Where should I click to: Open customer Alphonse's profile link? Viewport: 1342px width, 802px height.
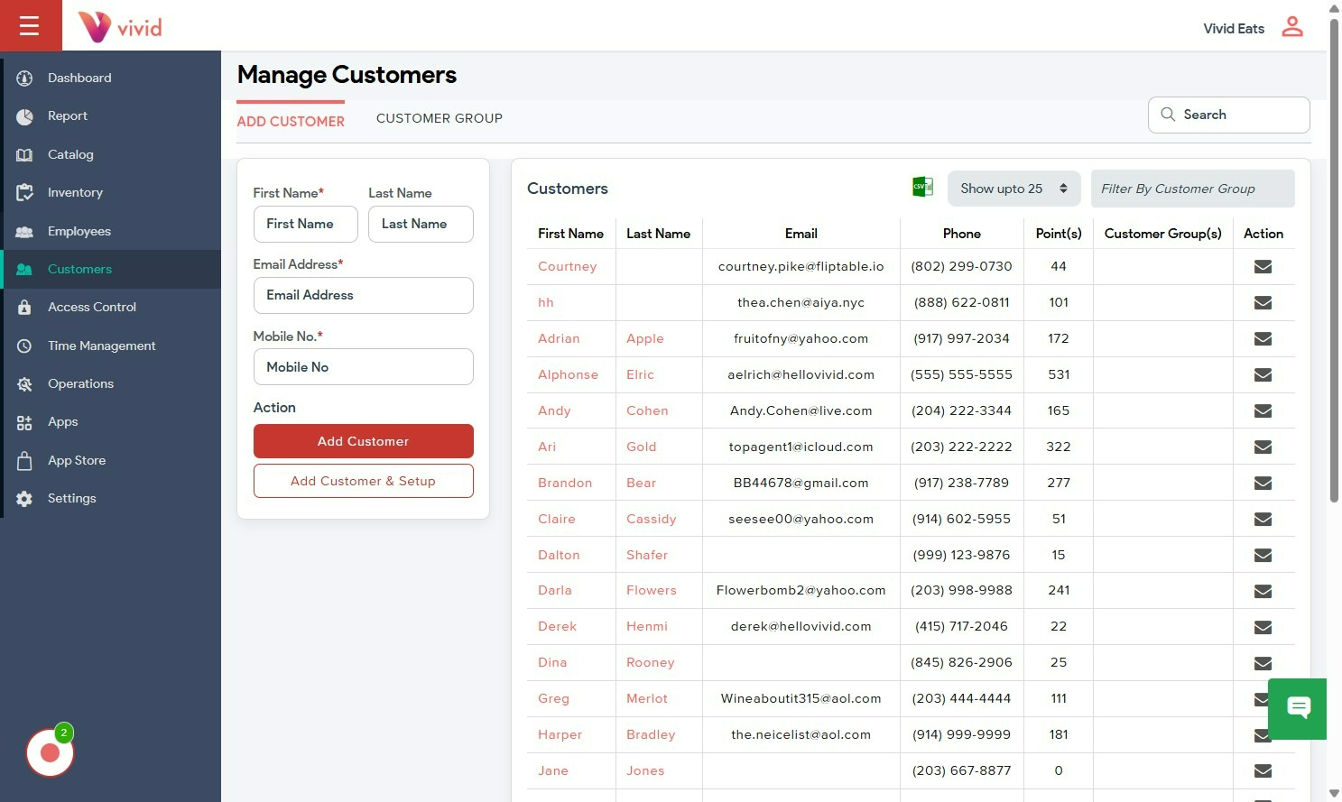[x=568, y=375]
